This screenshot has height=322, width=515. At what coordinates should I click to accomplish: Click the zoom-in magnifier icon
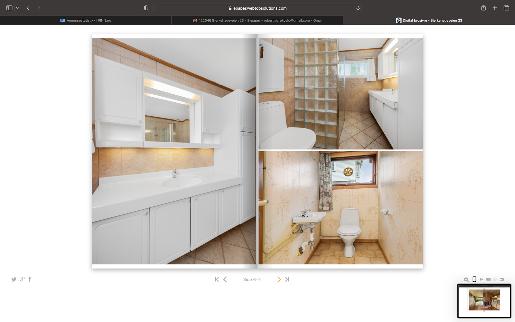[466, 279]
